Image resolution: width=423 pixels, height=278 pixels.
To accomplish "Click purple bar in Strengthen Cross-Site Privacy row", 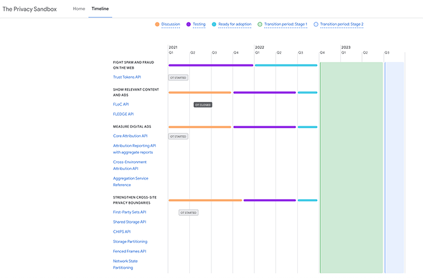I will click(270, 200).
